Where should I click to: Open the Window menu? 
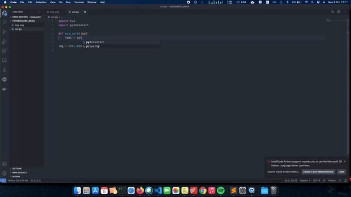point(92,2)
